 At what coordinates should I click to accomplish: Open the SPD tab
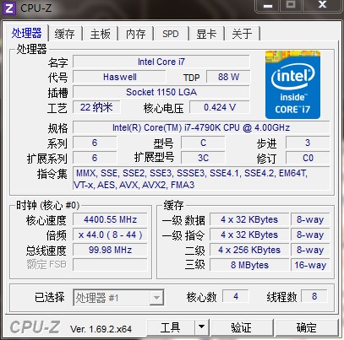click(x=171, y=34)
